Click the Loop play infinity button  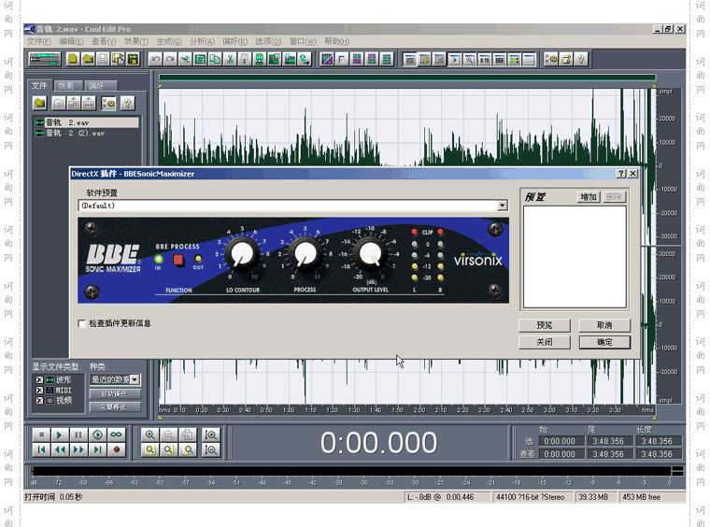click(x=117, y=434)
